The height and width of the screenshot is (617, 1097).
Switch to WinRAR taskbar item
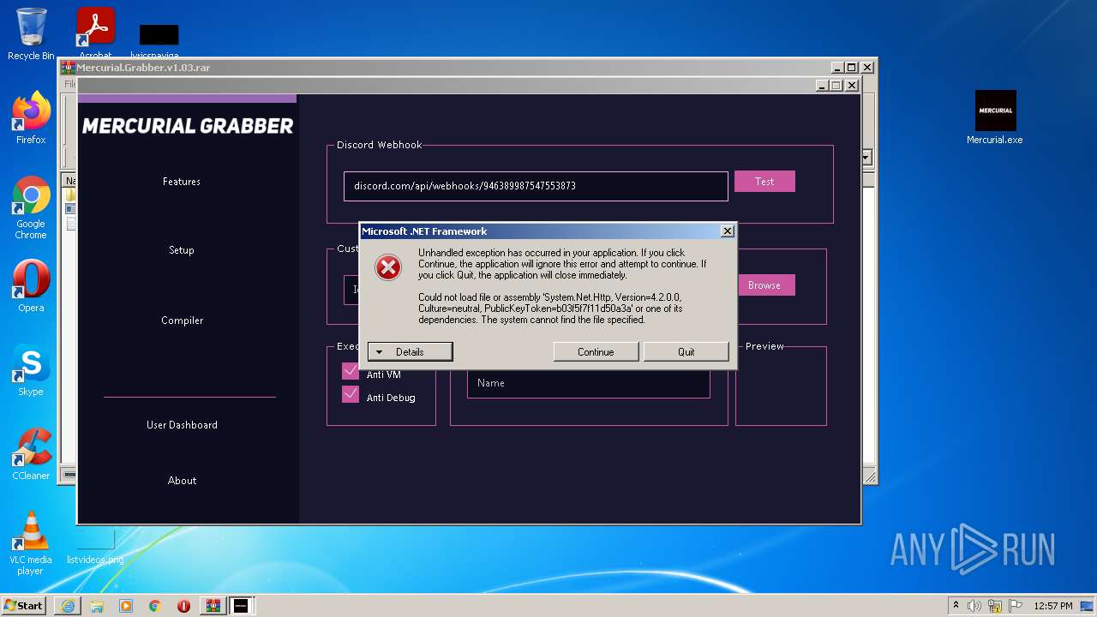213,606
